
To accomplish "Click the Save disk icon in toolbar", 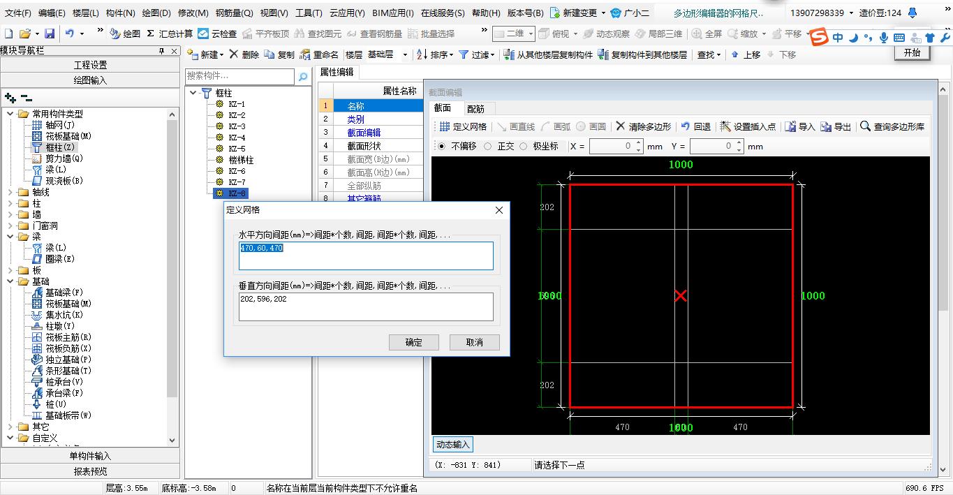I will point(49,34).
